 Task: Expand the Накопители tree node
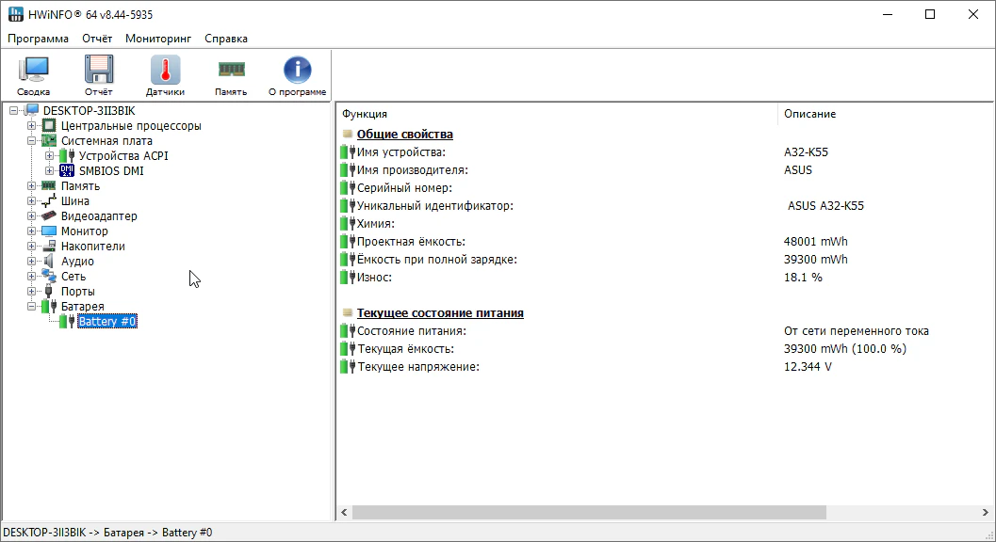tap(32, 247)
